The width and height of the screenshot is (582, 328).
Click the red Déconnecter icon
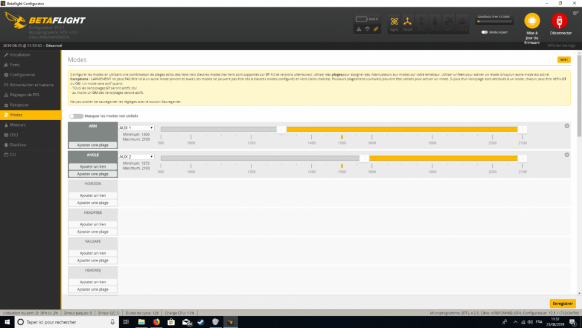point(559,21)
